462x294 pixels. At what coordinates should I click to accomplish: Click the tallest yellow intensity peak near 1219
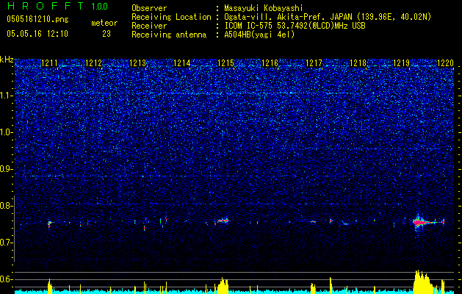pos(422,282)
